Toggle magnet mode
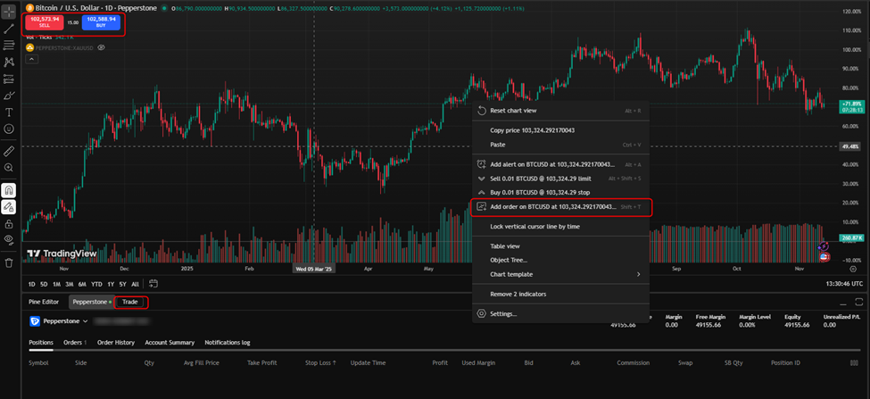 (x=10, y=190)
